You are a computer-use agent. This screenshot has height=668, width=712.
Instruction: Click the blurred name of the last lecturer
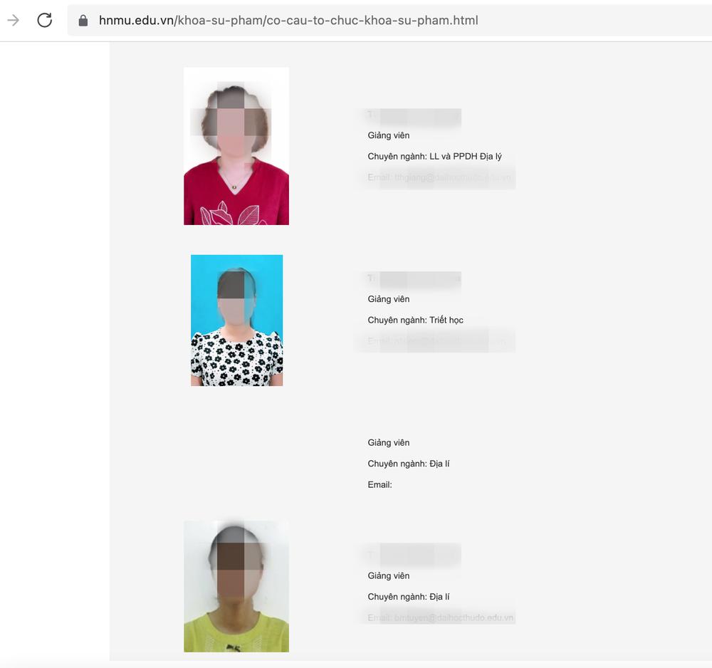point(414,555)
